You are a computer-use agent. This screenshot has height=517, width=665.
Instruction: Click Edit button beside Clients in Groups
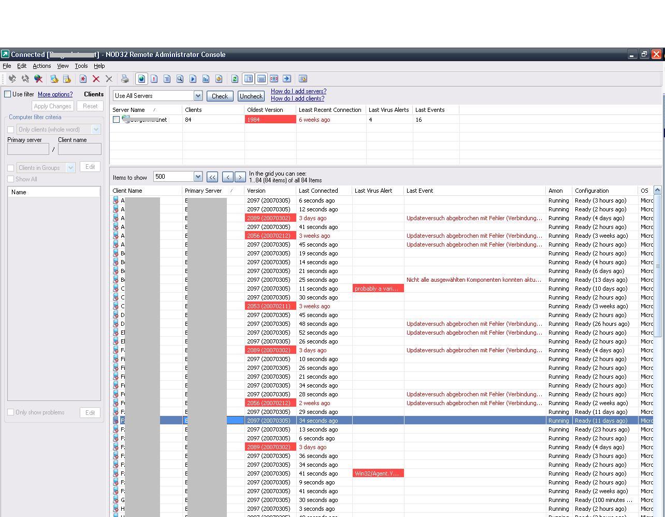pyautogui.click(x=90, y=167)
